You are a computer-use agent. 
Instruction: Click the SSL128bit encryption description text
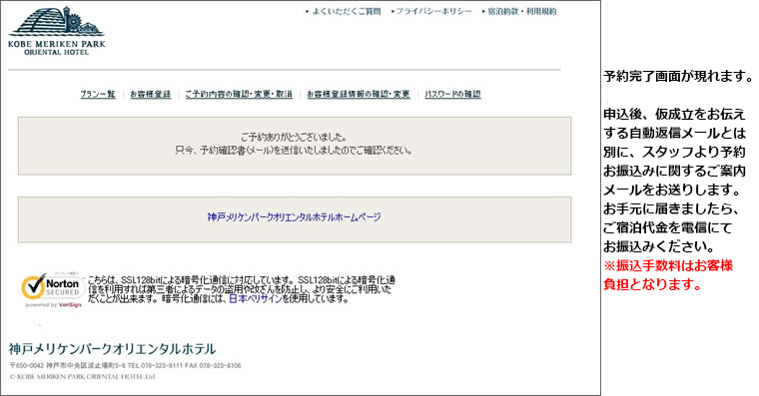pyautogui.click(x=241, y=289)
